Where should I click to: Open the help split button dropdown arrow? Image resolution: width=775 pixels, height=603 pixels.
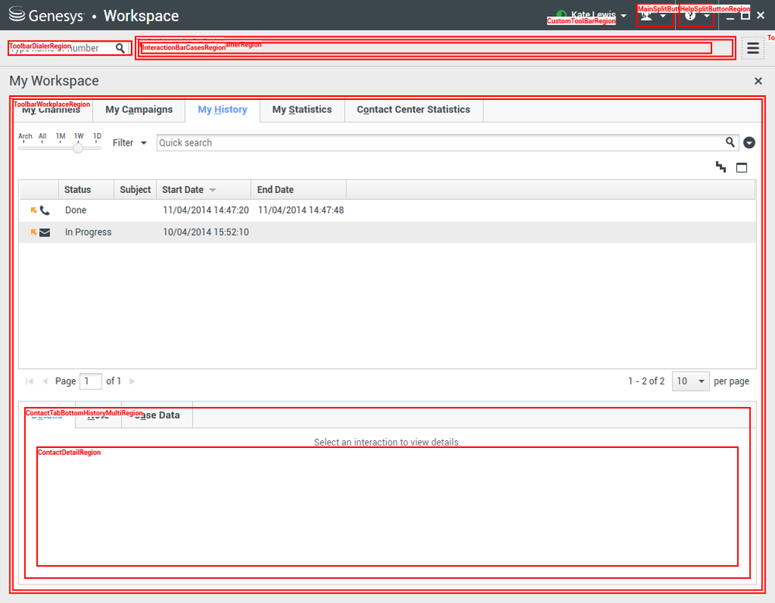point(707,16)
